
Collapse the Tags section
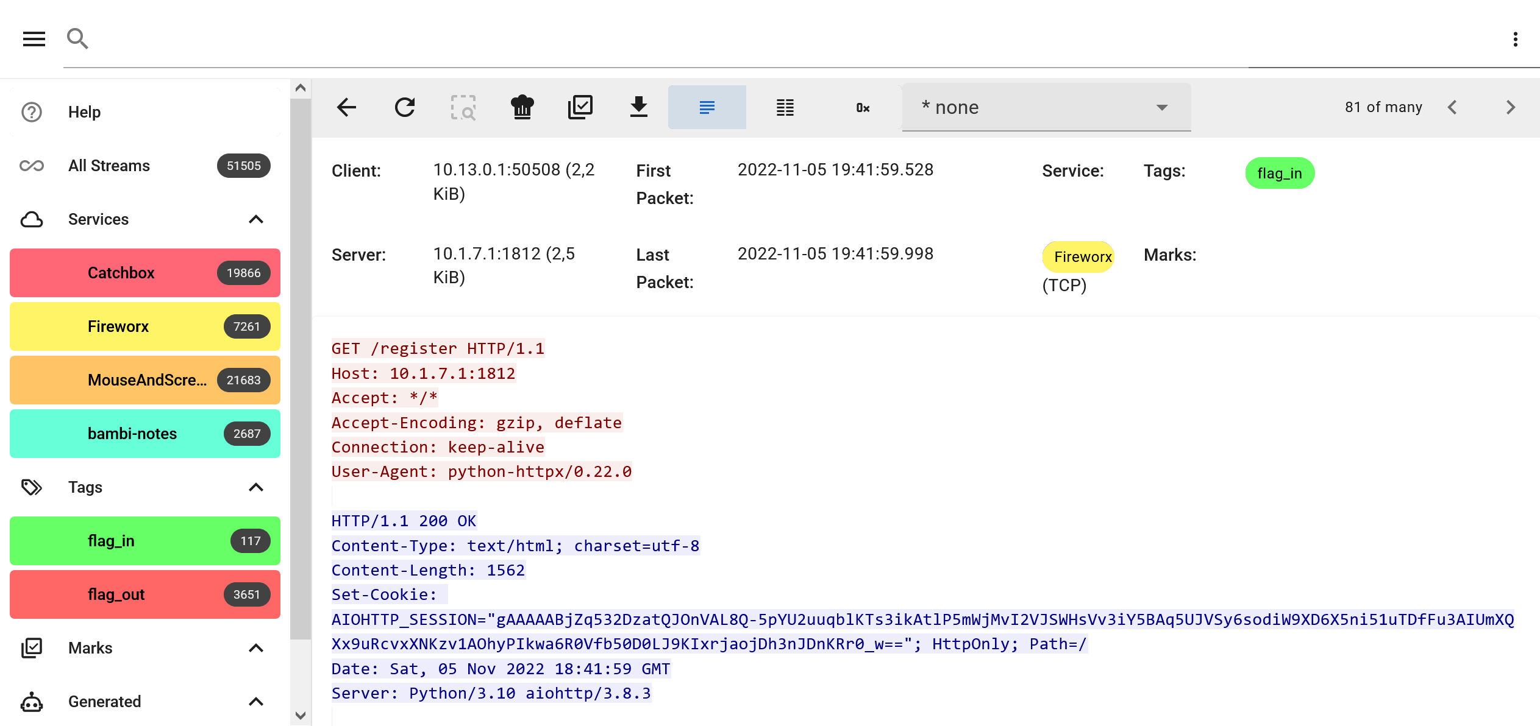(x=256, y=487)
